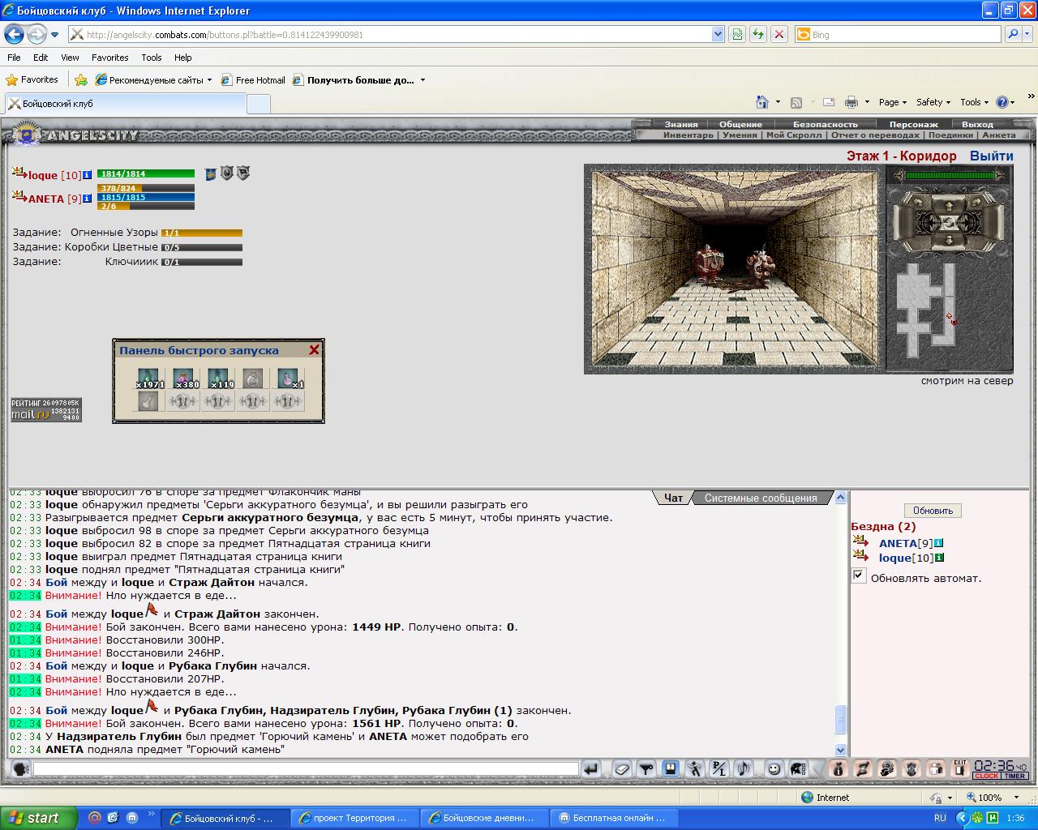Open the Favorites menu
Viewport: 1038px width, 830px height.
[x=109, y=58]
